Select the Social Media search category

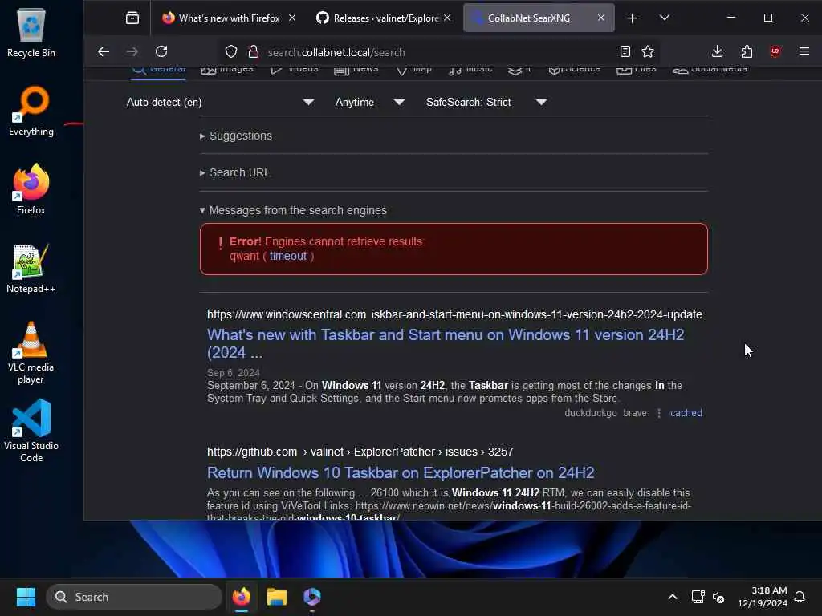pos(710,71)
